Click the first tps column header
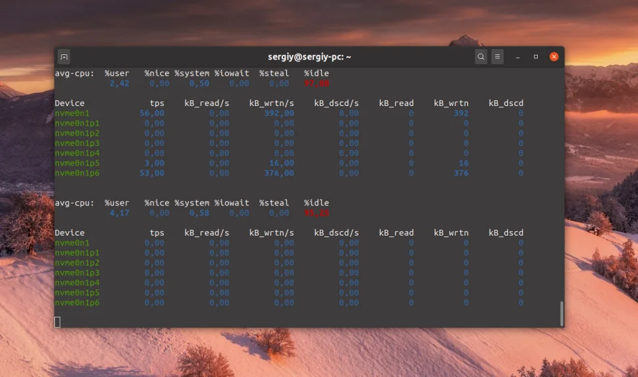638x377 pixels. coord(157,103)
